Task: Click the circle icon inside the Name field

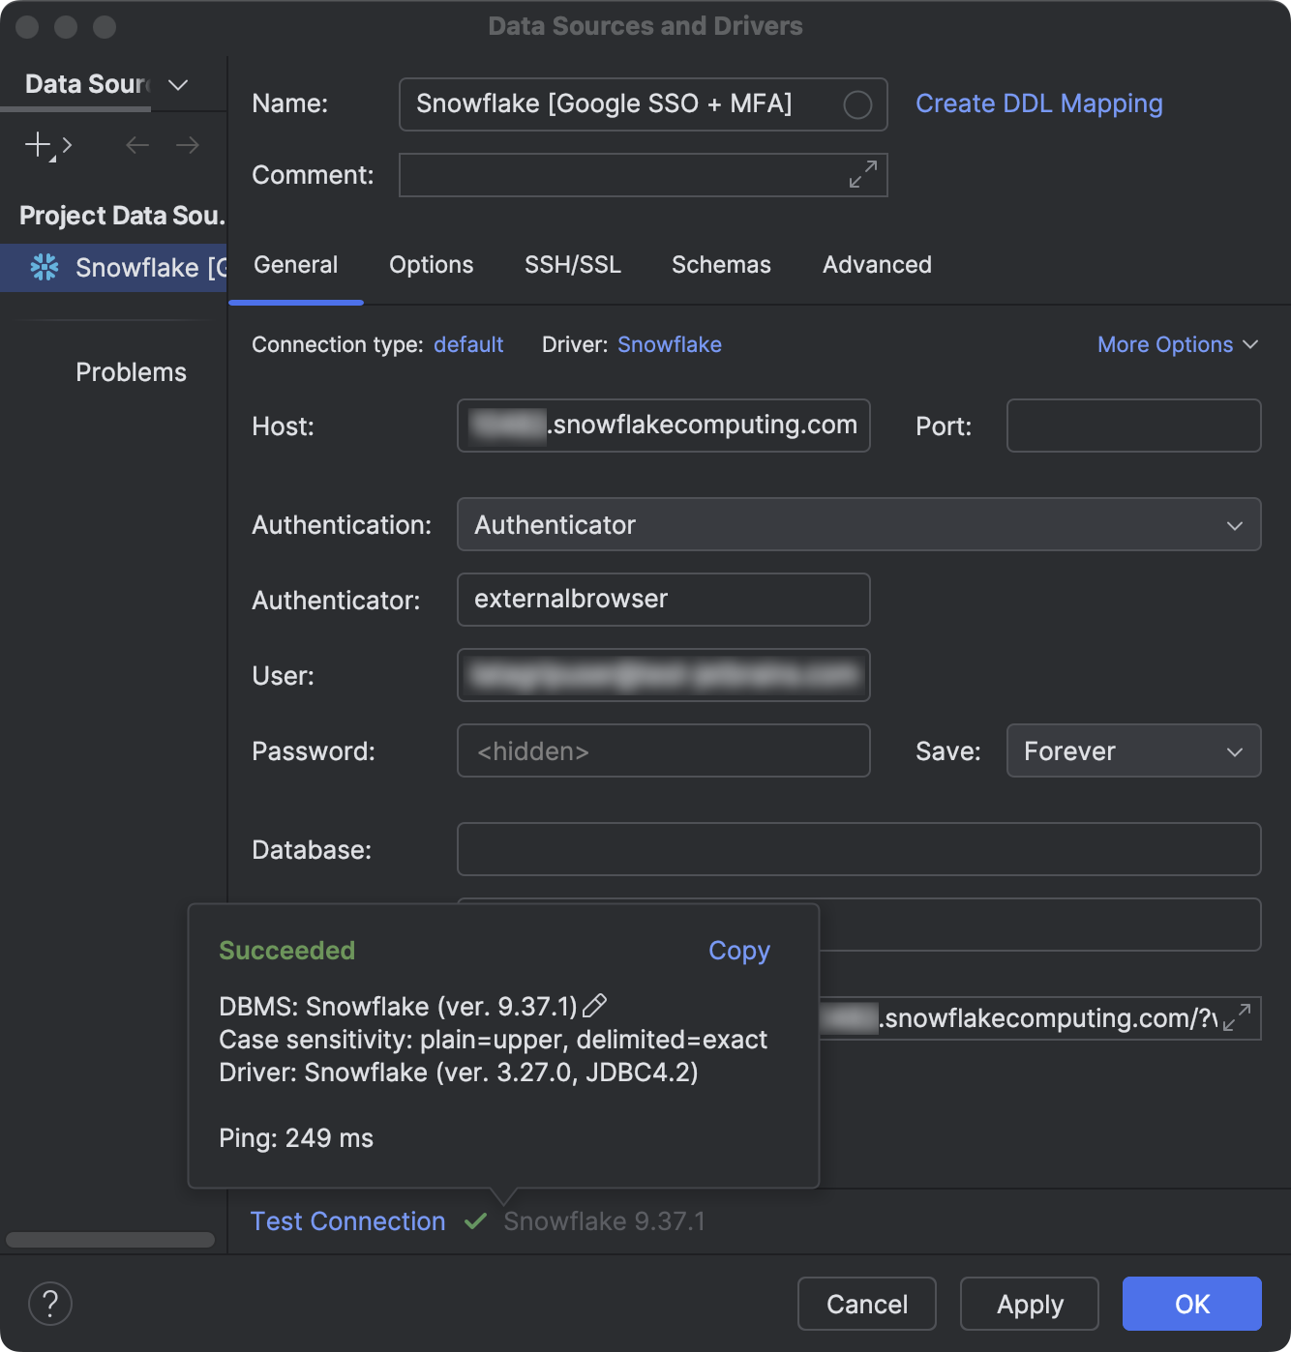Action: (x=857, y=104)
